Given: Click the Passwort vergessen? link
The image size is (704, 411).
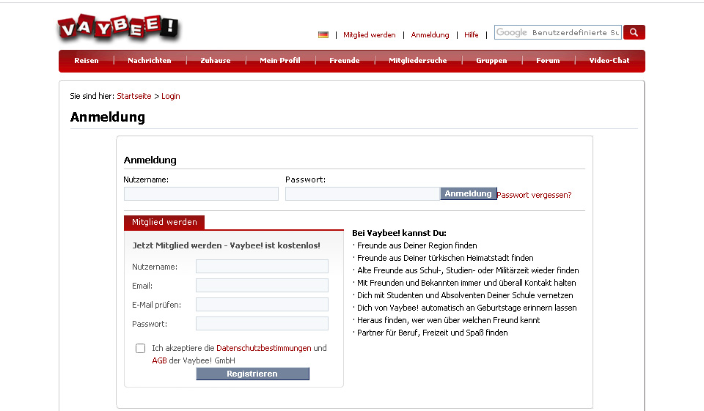Looking at the screenshot, I should pos(535,195).
